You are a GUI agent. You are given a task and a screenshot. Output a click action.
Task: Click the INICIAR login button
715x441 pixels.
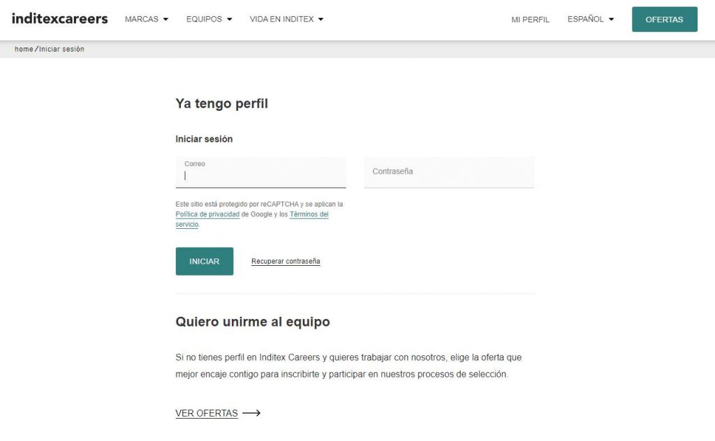[x=205, y=261]
